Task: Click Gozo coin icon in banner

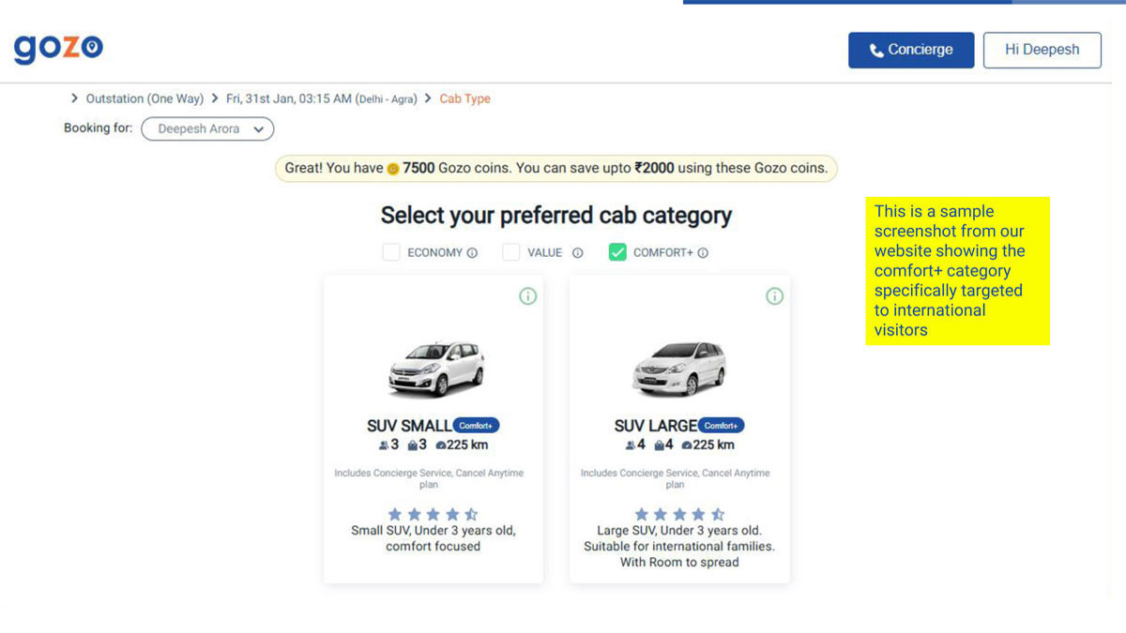Action: click(x=393, y=169)
